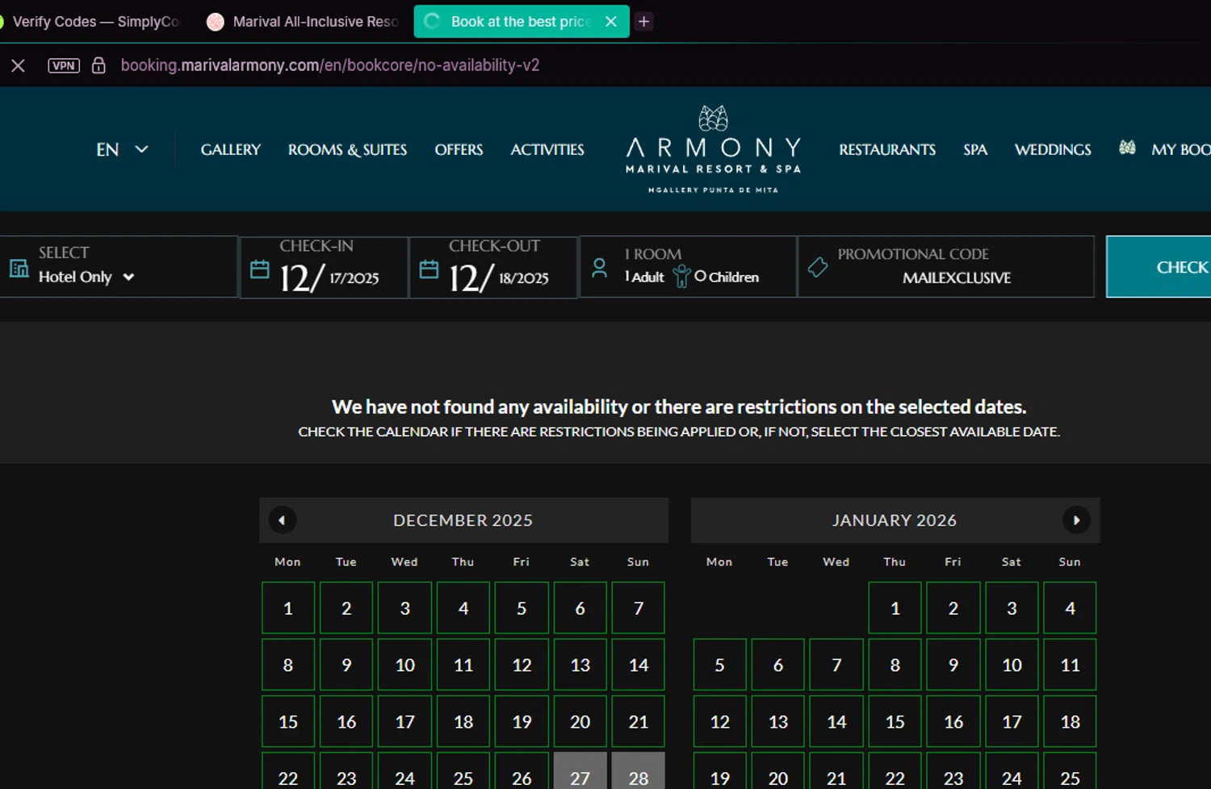Click the JANUARY 2026 month header
The image size is (1211, 789).
point(895,520)
